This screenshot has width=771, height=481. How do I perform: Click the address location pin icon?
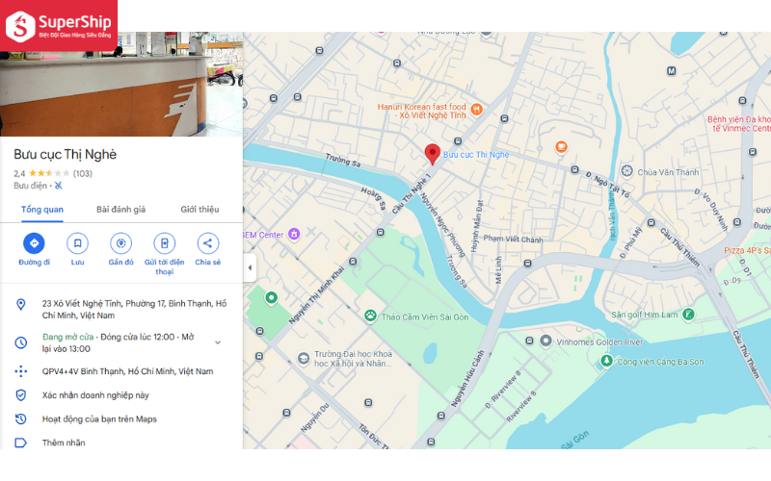(x=20, y=304)
